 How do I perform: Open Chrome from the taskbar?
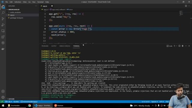pyautogui.click(x=29, y=105)
